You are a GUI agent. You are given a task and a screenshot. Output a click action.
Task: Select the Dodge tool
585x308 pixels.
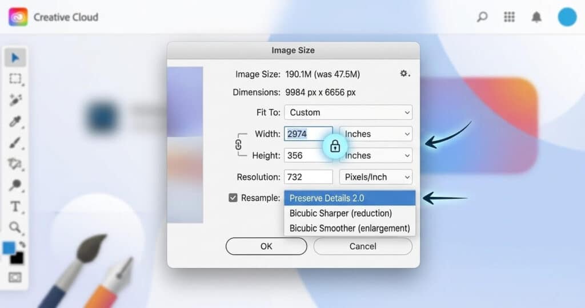15,185
